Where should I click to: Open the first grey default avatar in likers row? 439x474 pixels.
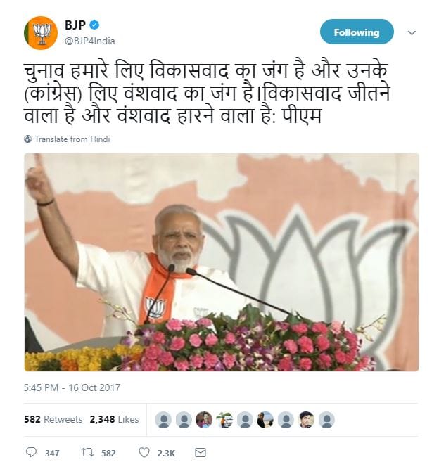(x=163, y=420)
